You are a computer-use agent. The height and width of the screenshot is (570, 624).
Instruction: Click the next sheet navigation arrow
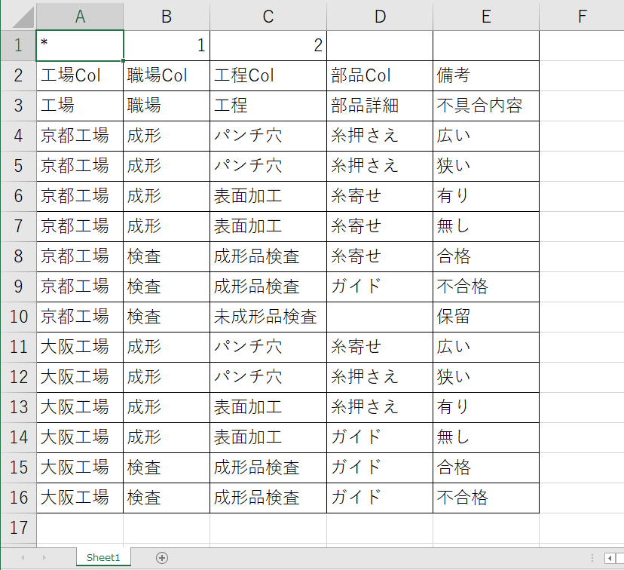point(44,557)
